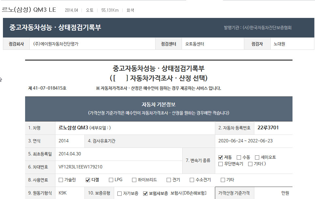
Task: Select the 3. 연식 label
Action: pyautogui.click(x=34, y=141)
